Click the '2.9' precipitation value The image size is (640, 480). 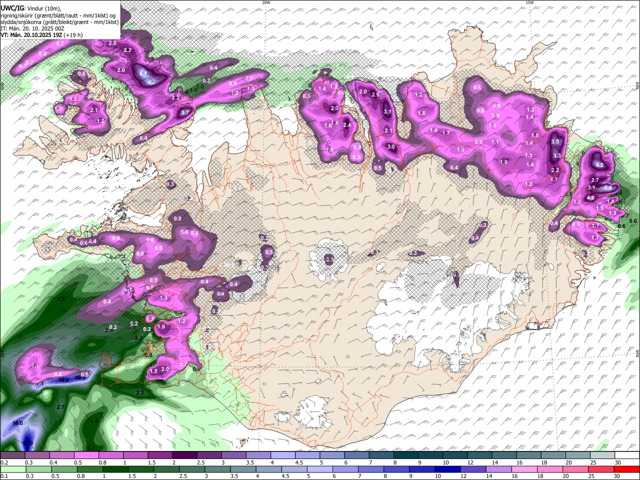pyautogui.click(x=334, y=108)
